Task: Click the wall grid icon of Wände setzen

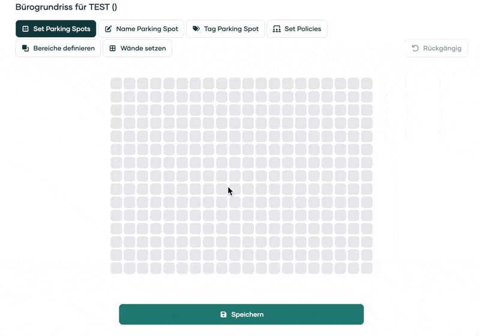Action: [x=112, y=48]
